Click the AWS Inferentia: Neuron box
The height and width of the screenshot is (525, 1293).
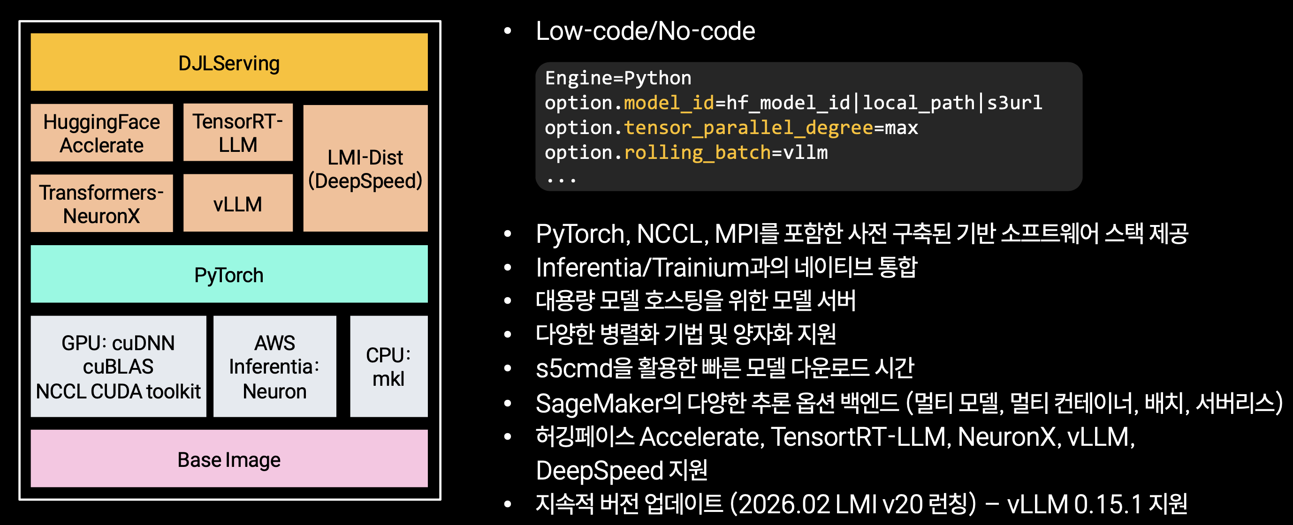coord(274,367)
